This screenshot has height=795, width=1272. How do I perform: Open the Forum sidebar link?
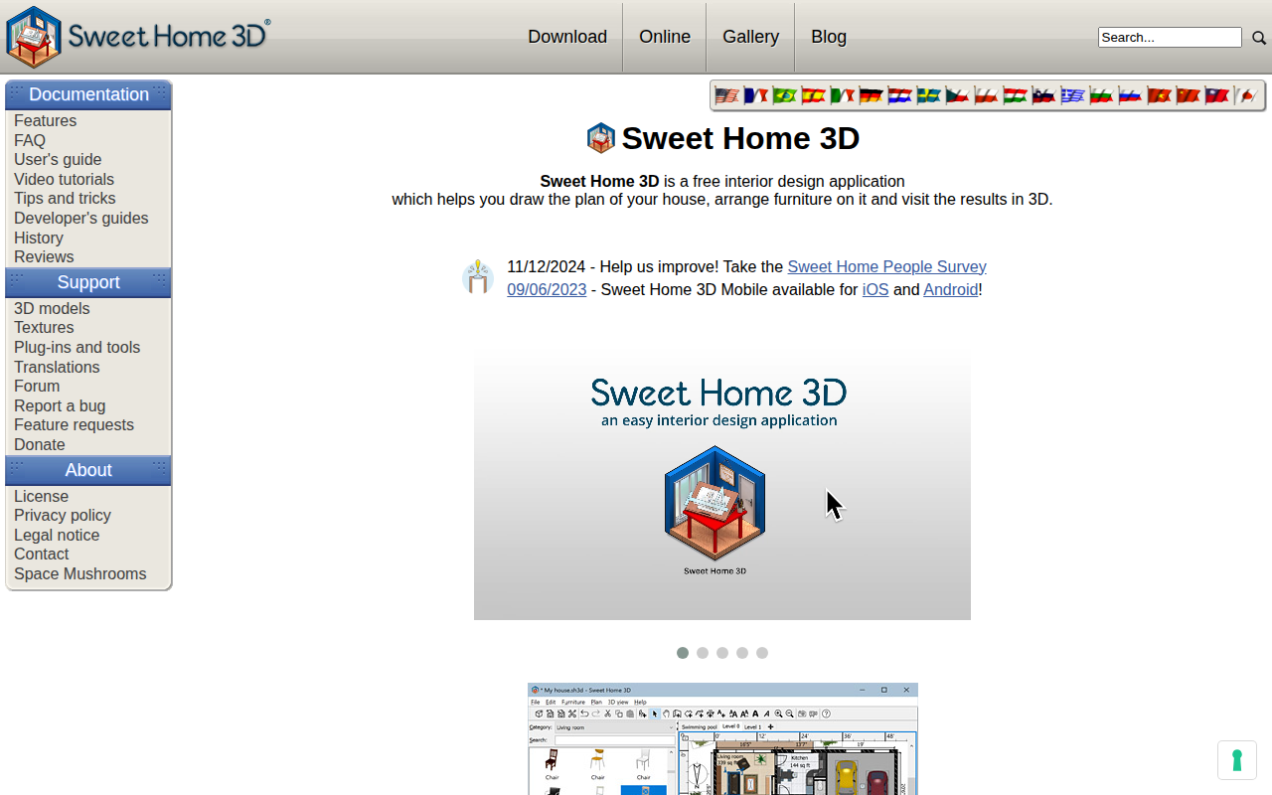point(37,386)
